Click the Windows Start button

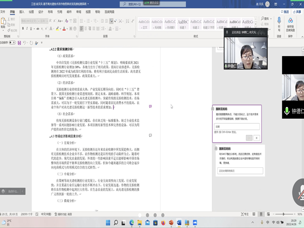[107, 223]
